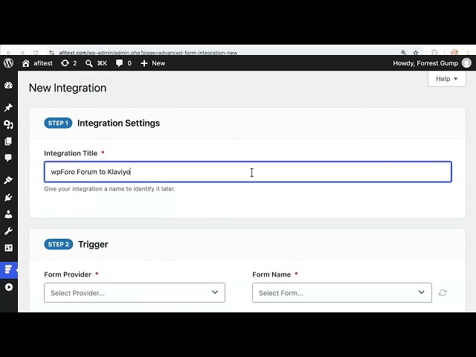Click the play-circle sidebar icon
The image size is (476, 357).
[x=8, y=287]
